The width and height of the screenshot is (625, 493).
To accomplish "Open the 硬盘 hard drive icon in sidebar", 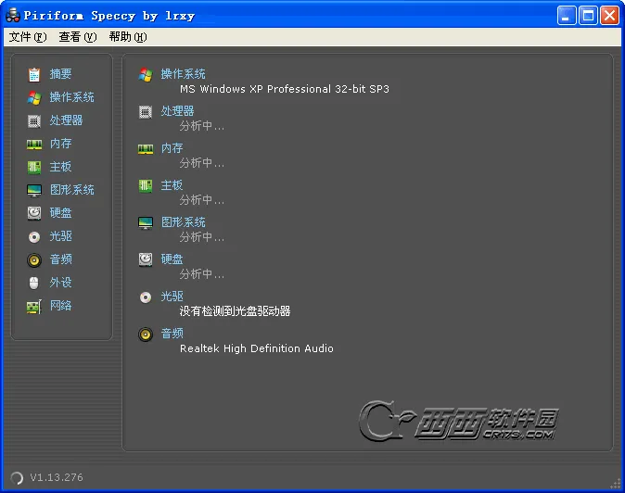I will 34,213.
